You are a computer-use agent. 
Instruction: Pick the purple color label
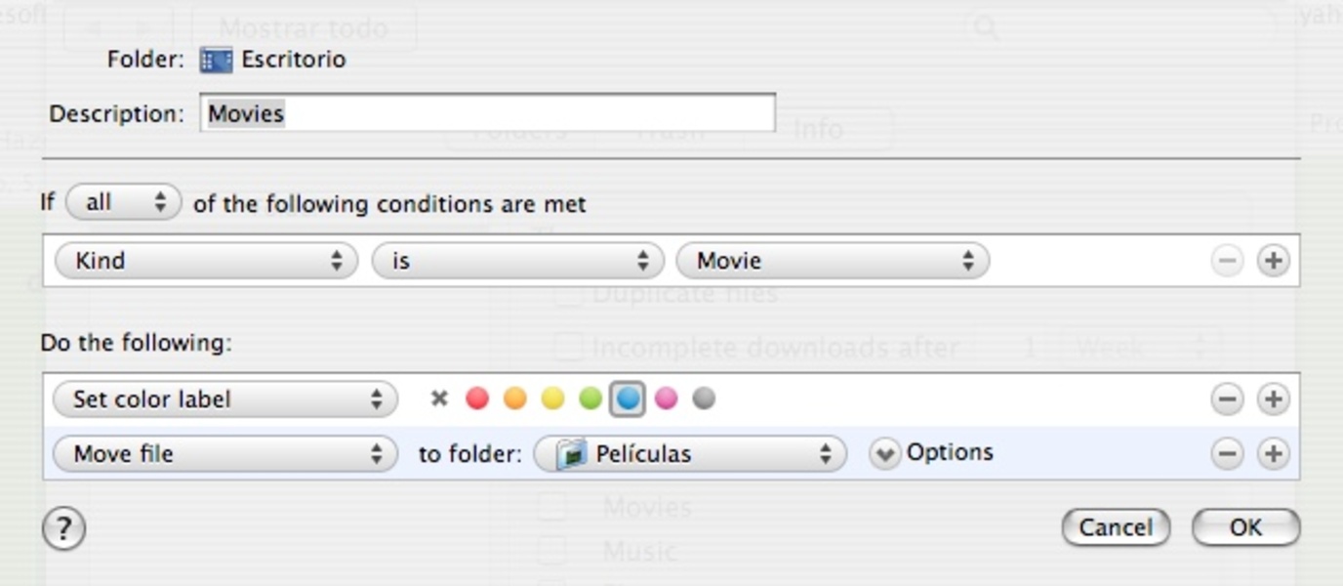click(x=666, y=398)
